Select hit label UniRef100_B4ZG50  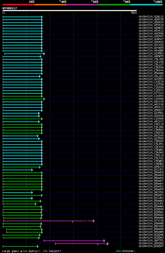tap(151, 192)
